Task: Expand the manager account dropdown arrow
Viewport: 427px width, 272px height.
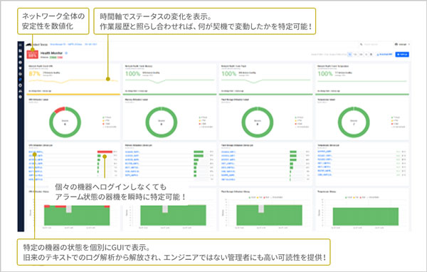Action: (x=408, y=44)
